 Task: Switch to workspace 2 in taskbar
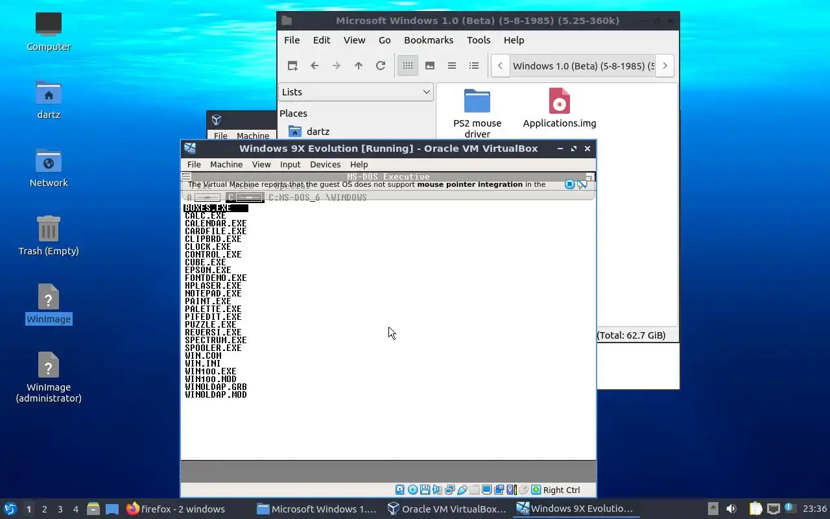point(44,509)
